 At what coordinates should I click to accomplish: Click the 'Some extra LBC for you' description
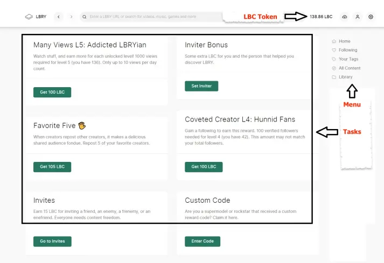pos(239,59)
